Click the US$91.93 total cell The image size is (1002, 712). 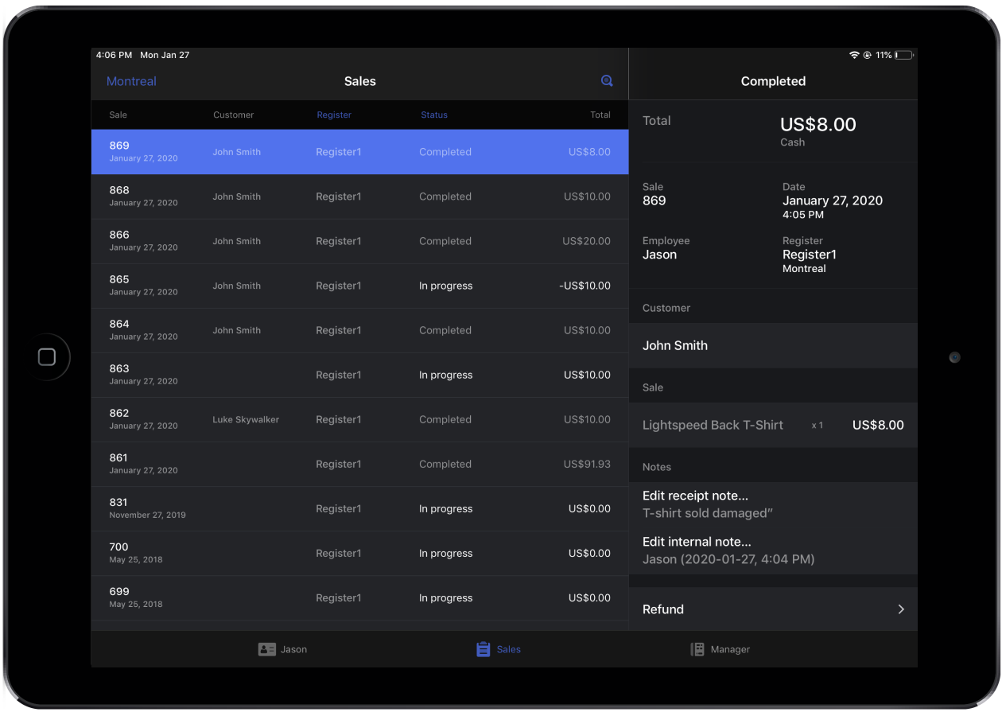tap(587, 464)
